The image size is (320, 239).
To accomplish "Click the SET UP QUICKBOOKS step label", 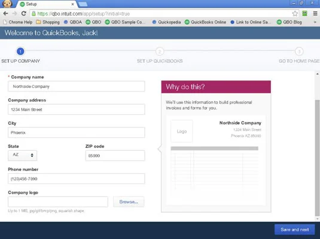I will pyautogui.click(x=160, y=61).
